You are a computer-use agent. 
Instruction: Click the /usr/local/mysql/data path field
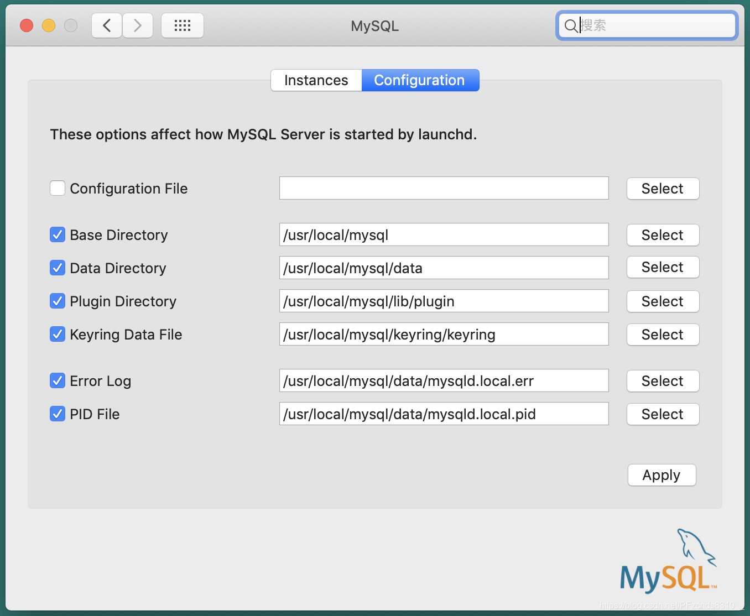pos(444,268)
